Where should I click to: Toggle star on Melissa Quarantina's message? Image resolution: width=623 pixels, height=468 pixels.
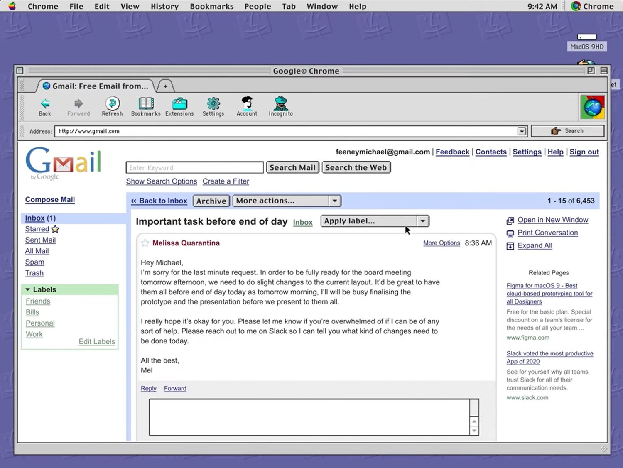(145, 243)
